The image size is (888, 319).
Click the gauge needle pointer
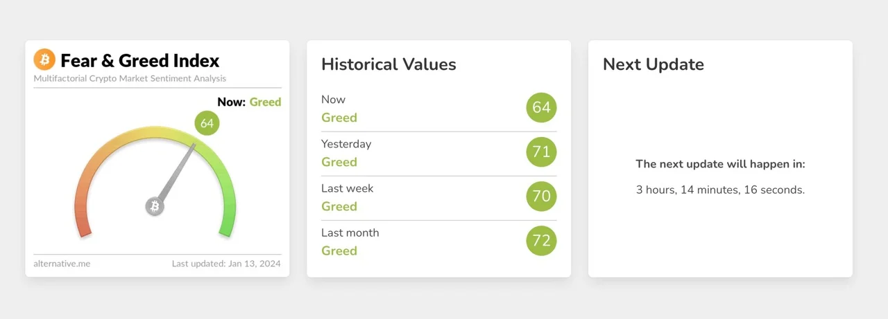[x=177, y=172]
